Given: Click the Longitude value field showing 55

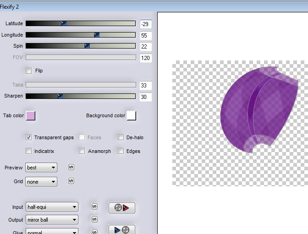Looking at the screenshot, I should 146,36.
